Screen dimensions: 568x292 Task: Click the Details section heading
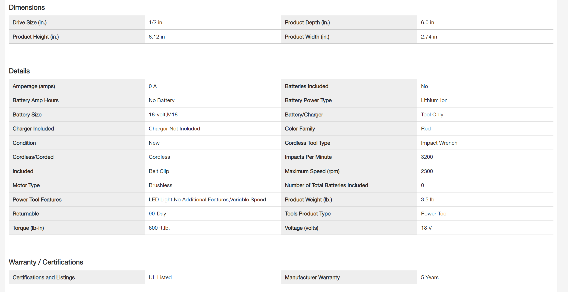click(x=19, y=71)
